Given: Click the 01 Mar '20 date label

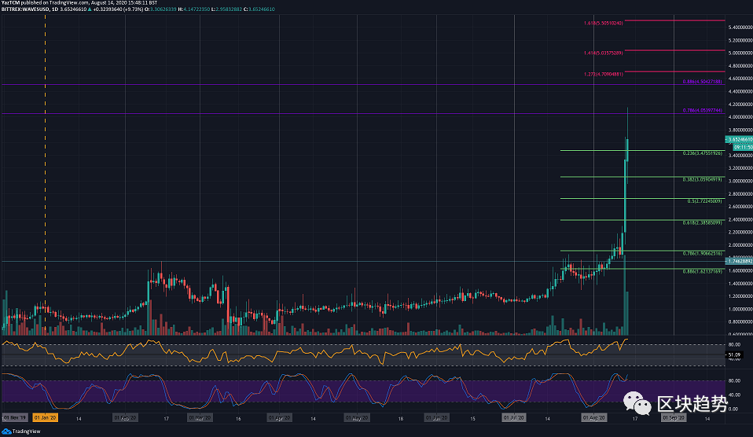Looking at the screenshot, I should 200,418.
